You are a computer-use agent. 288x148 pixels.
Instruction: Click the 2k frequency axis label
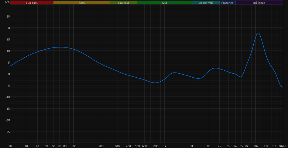(192, 146)
